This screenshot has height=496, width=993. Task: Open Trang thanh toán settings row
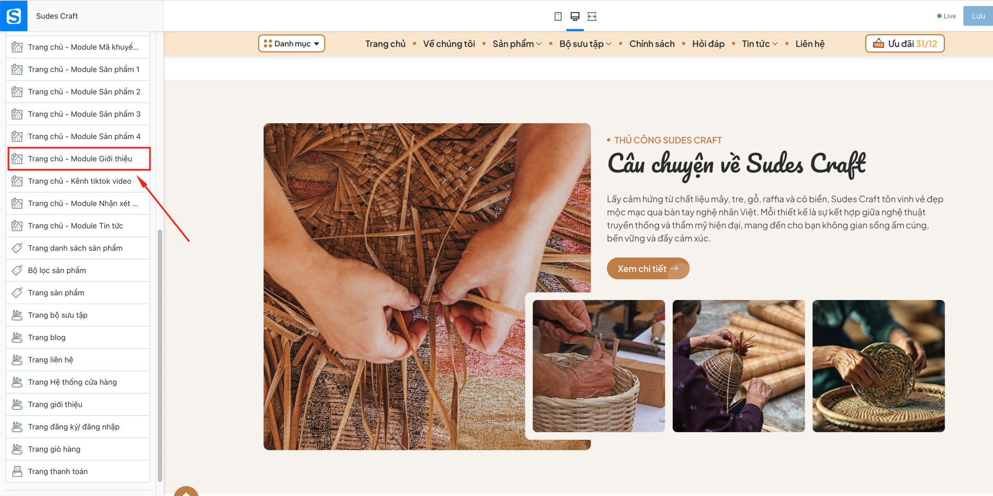coord(78,471)
